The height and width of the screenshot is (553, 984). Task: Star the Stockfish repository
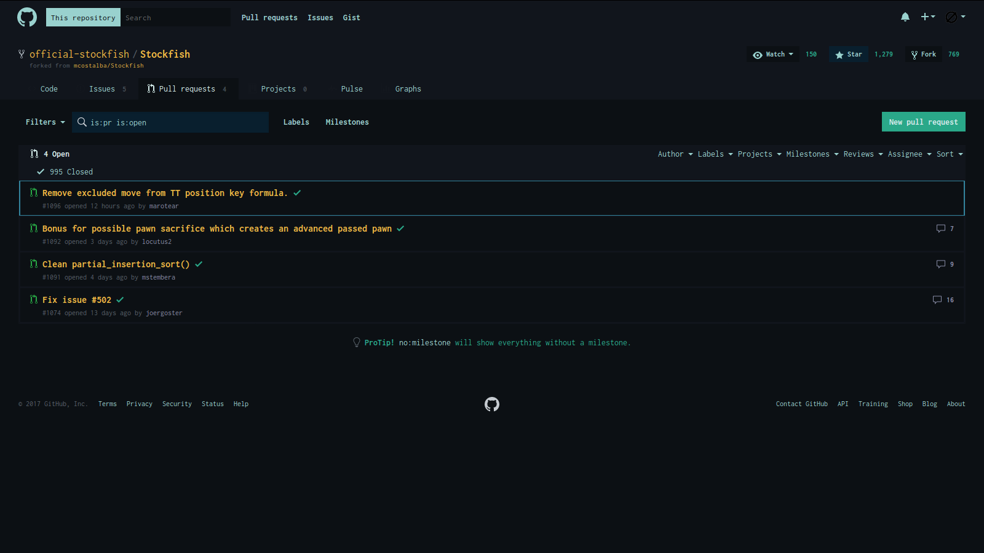849,55
